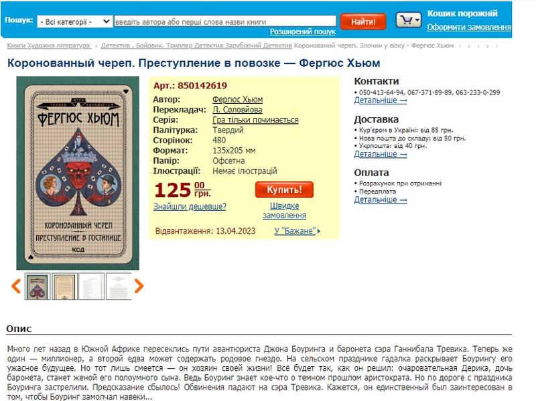536x401 pixels.
Task: Open series link 'Гра тільки починається'
Action: coord(255,120)
